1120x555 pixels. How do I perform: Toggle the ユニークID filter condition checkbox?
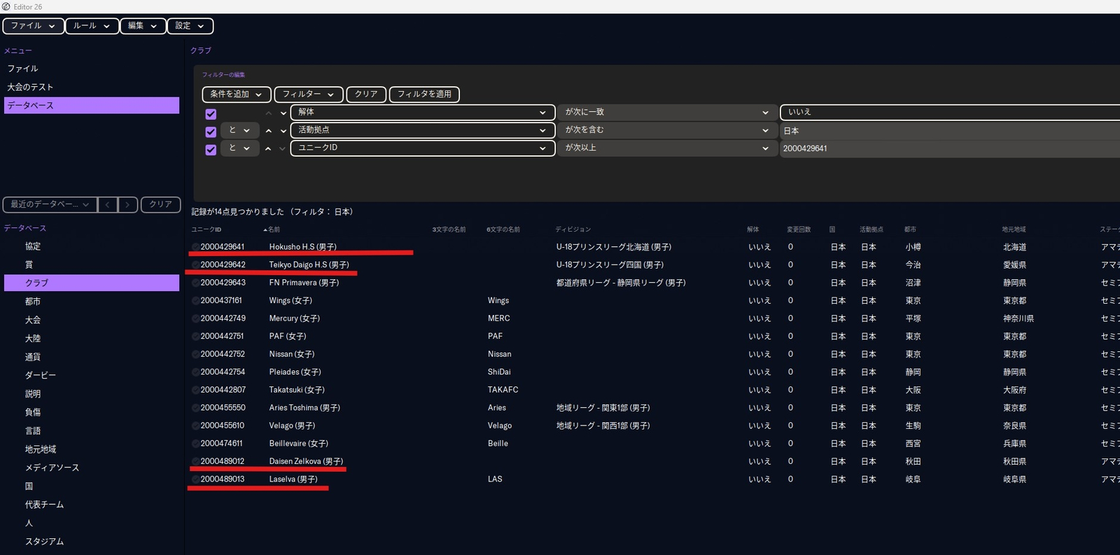click(211, 149)
